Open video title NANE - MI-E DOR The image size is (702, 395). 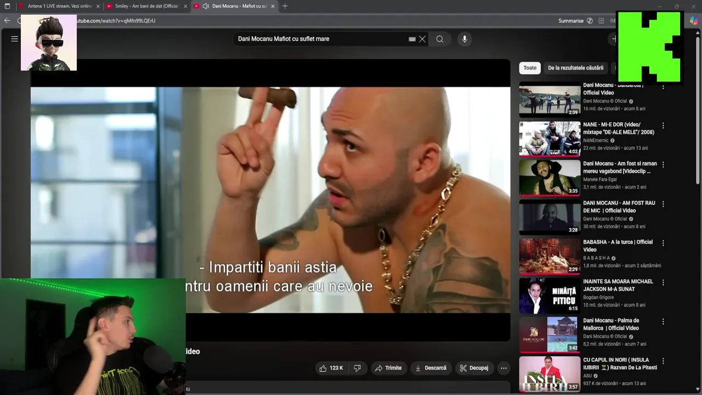(x=619, y=128)
